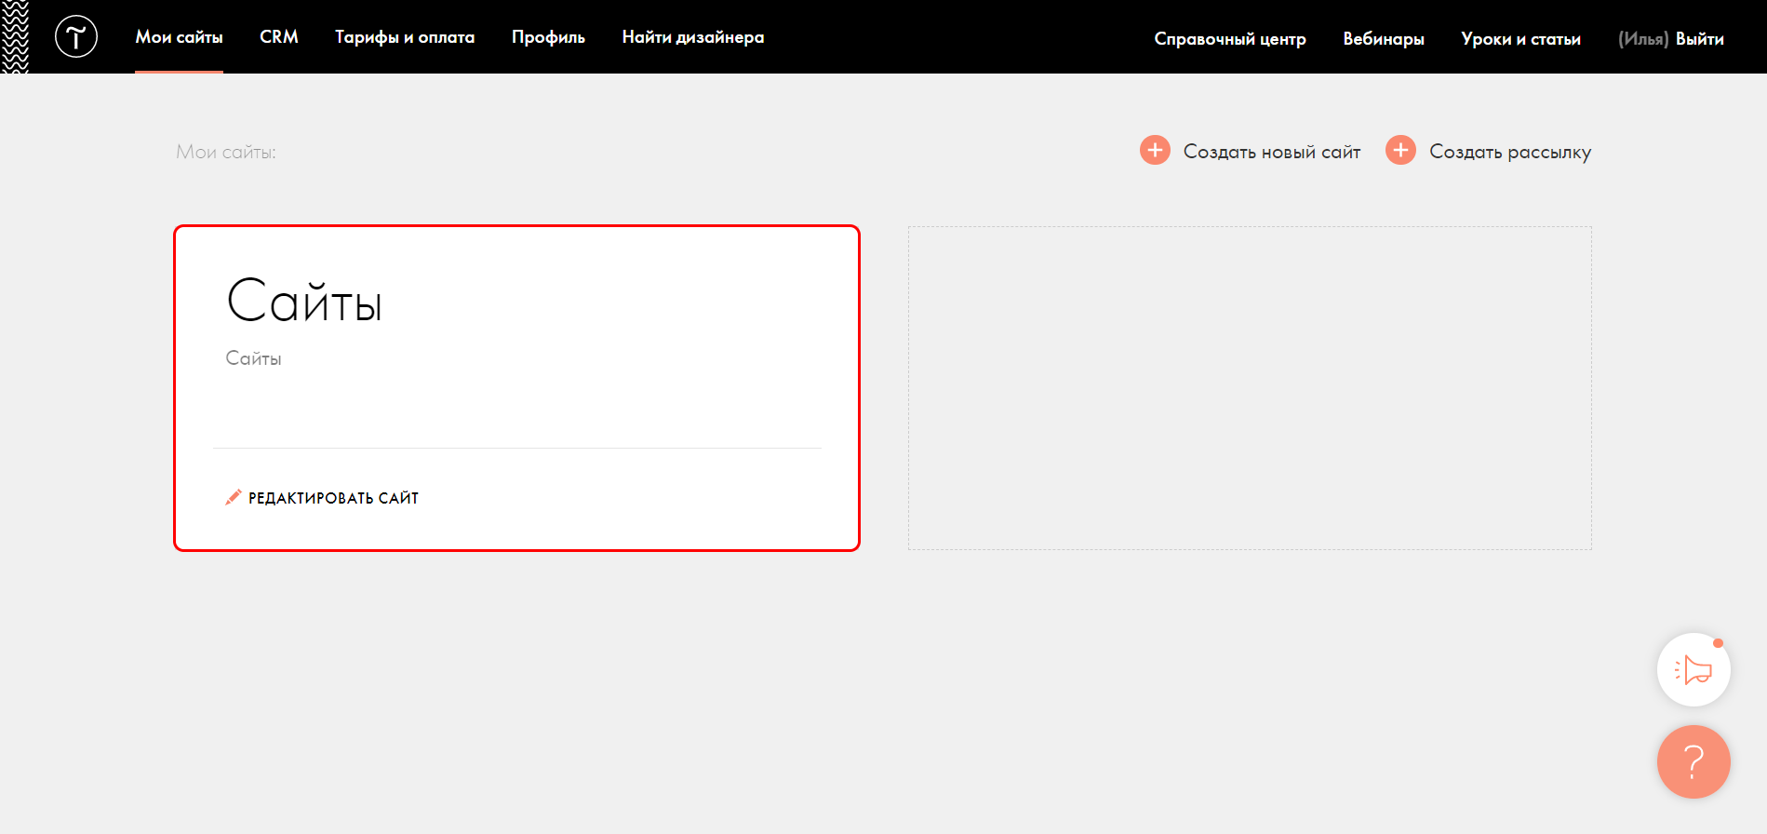The image size is (1767, 834).
Task: Click the plus icon for creating a new site
Action: [1155, 151]
